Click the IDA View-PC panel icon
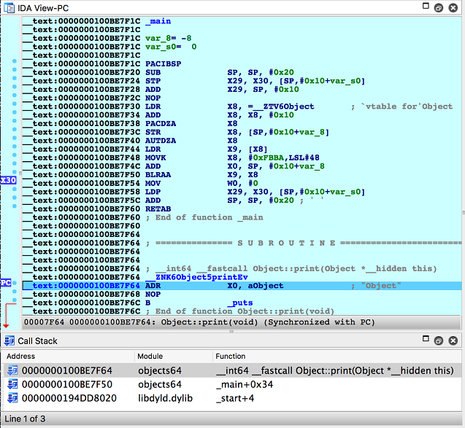 [x=9, y=8]
